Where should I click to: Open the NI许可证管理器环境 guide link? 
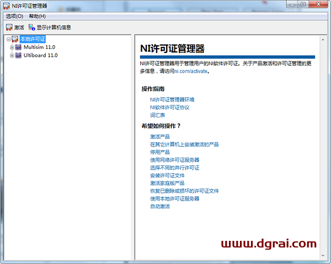click(x=172, y=100)
